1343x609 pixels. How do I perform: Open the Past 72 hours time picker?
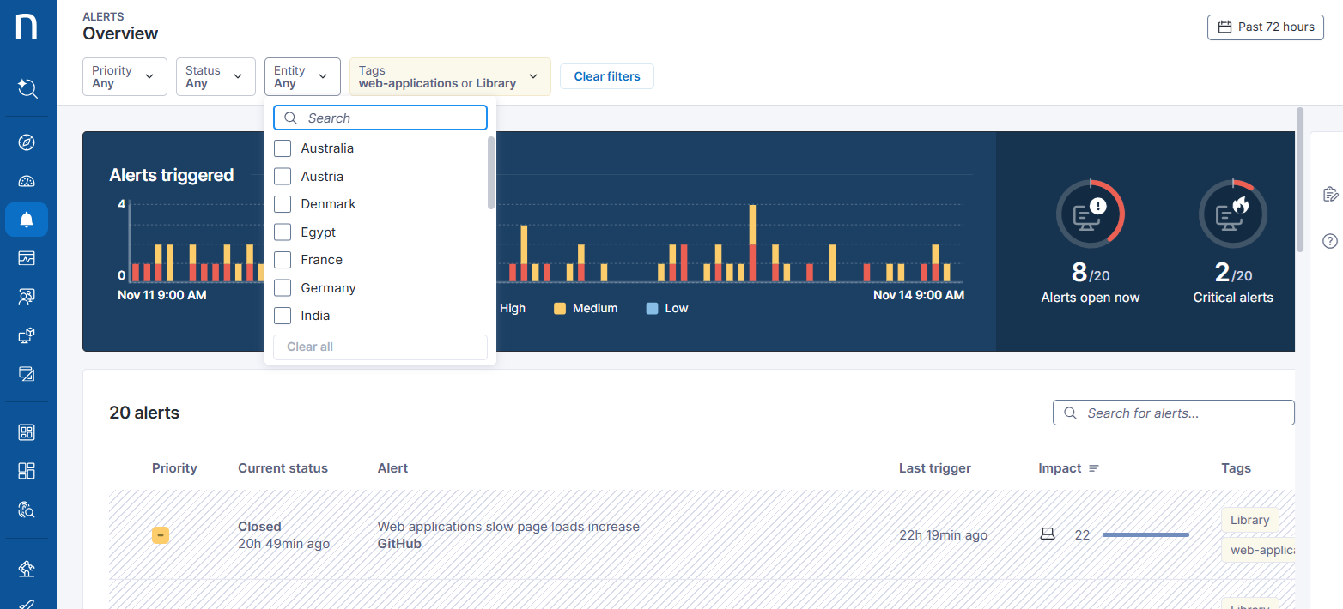(x=1266, y=27)
